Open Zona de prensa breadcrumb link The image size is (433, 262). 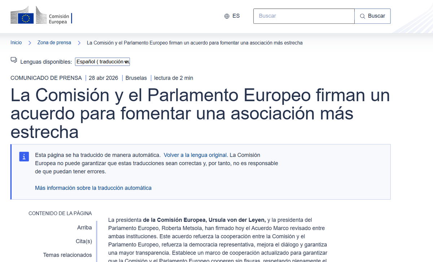click(54, 43)
